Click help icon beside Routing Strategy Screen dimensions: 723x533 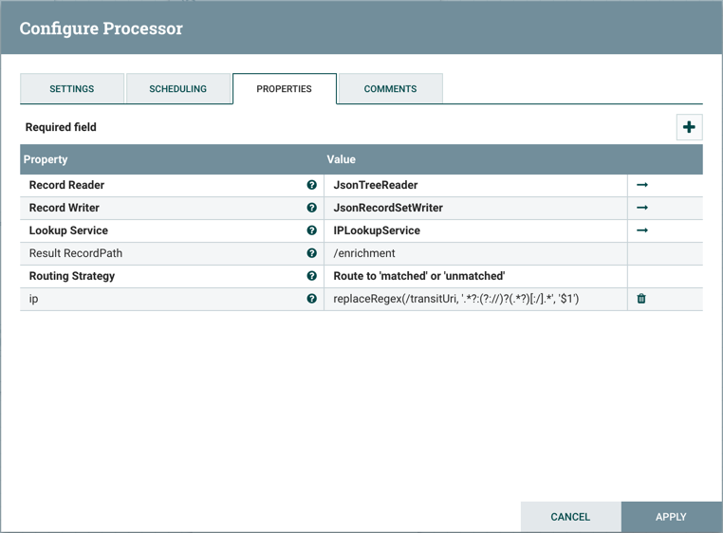tap(311, 276)
